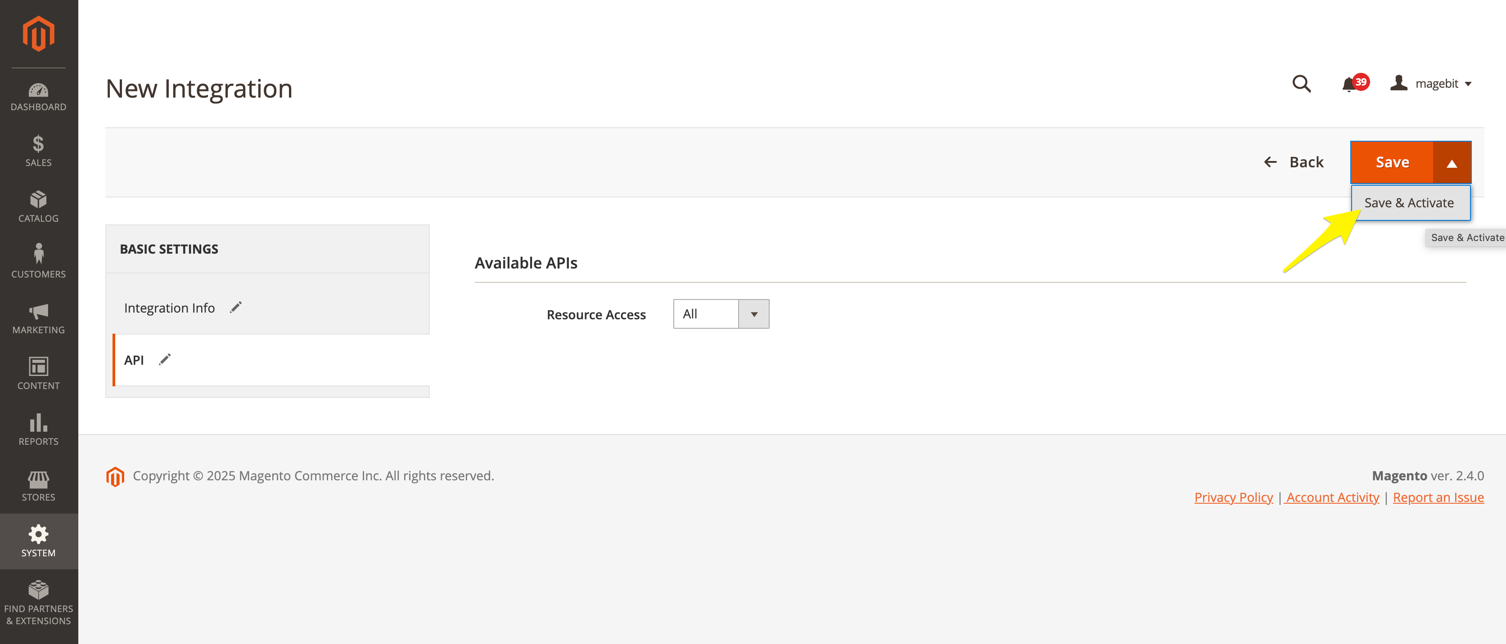Click the orange Save button
The width and height of the screenshot is (1506, 644).
(x=1392, y=162)
